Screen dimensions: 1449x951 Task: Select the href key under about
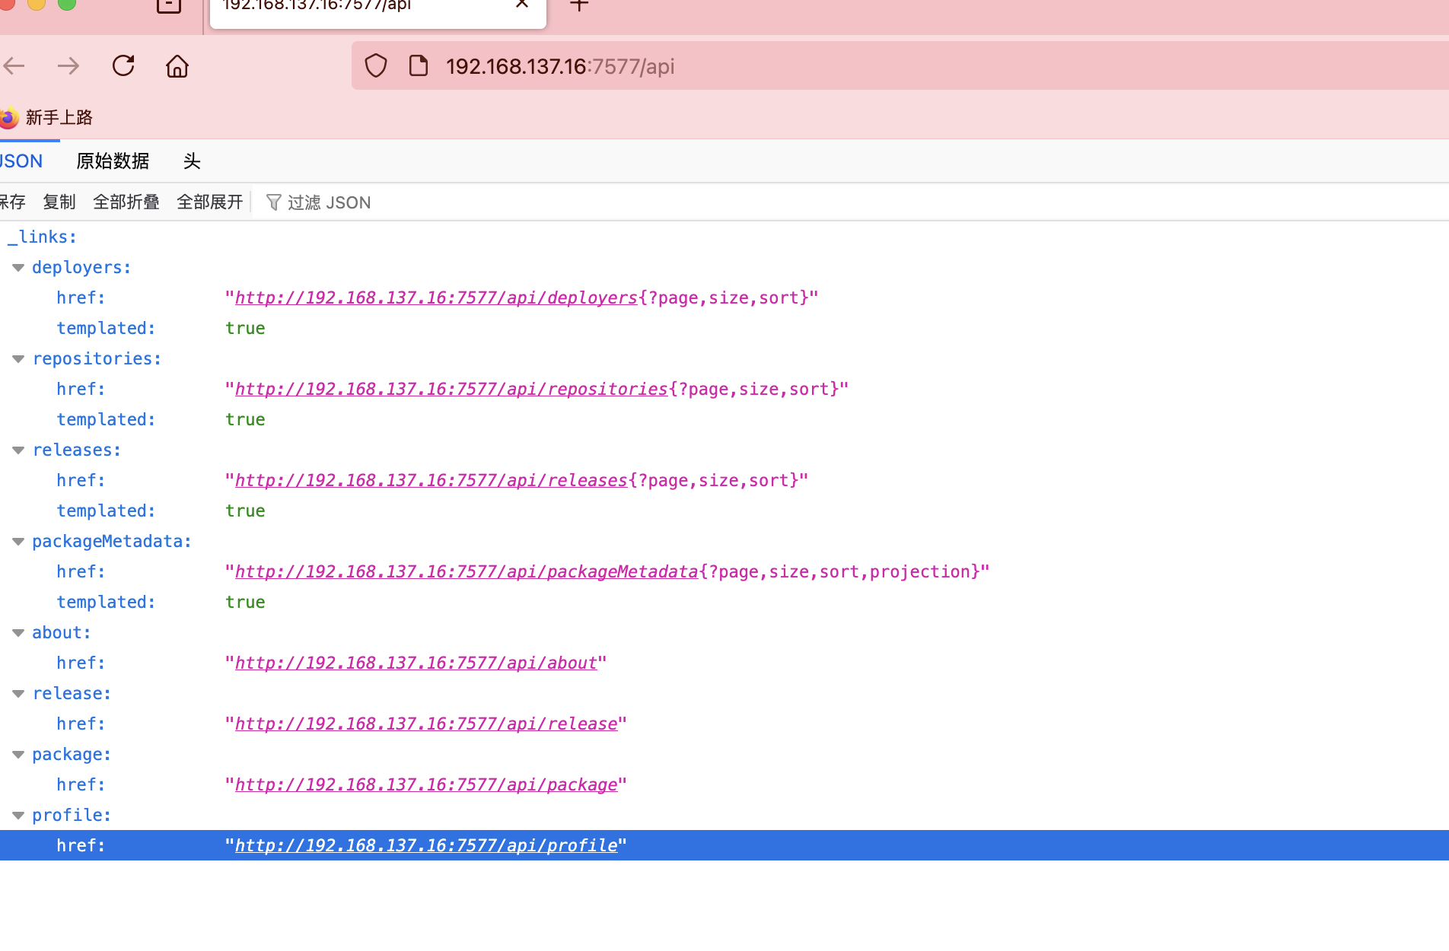coord(81,663)
